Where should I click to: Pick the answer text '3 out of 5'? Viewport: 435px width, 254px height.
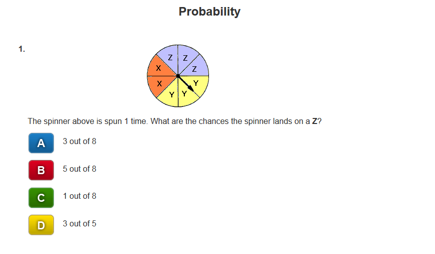pos(79,223)
